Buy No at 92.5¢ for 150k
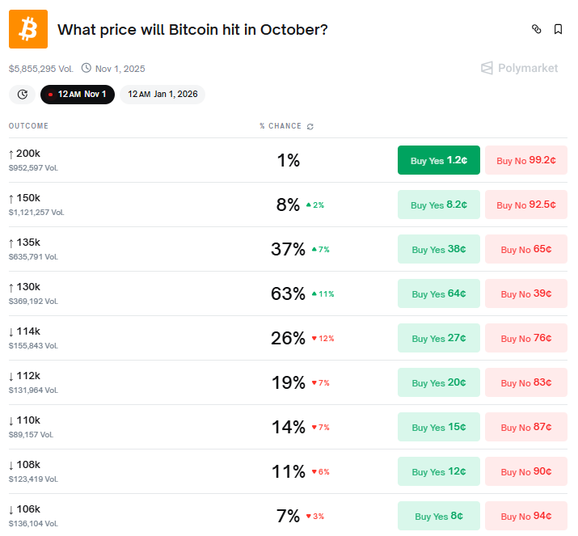 (x=525, y=205)
